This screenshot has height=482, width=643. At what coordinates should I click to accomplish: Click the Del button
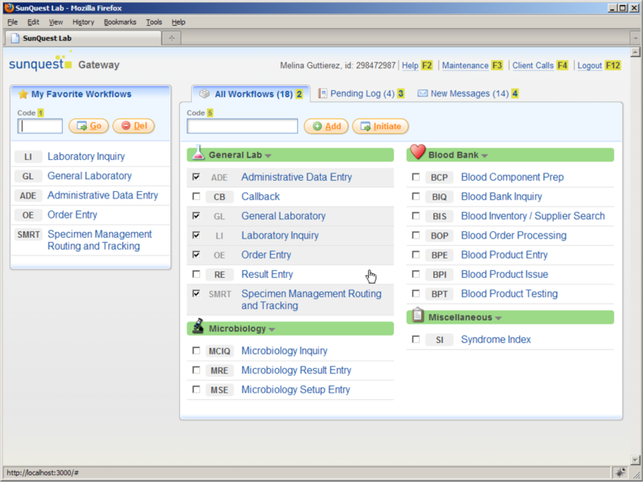(x=133, y=126)
